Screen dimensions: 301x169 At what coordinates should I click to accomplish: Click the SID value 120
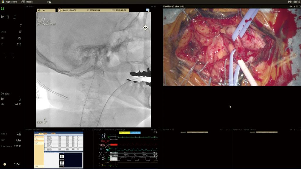19,38
